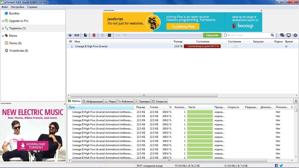This screenshot has width=299, height=168.
Task: Collapse the details pane with the double-chevron button
Action: (x=296, y=101)
